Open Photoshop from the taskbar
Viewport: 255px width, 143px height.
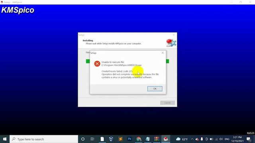tap(129, 139)
